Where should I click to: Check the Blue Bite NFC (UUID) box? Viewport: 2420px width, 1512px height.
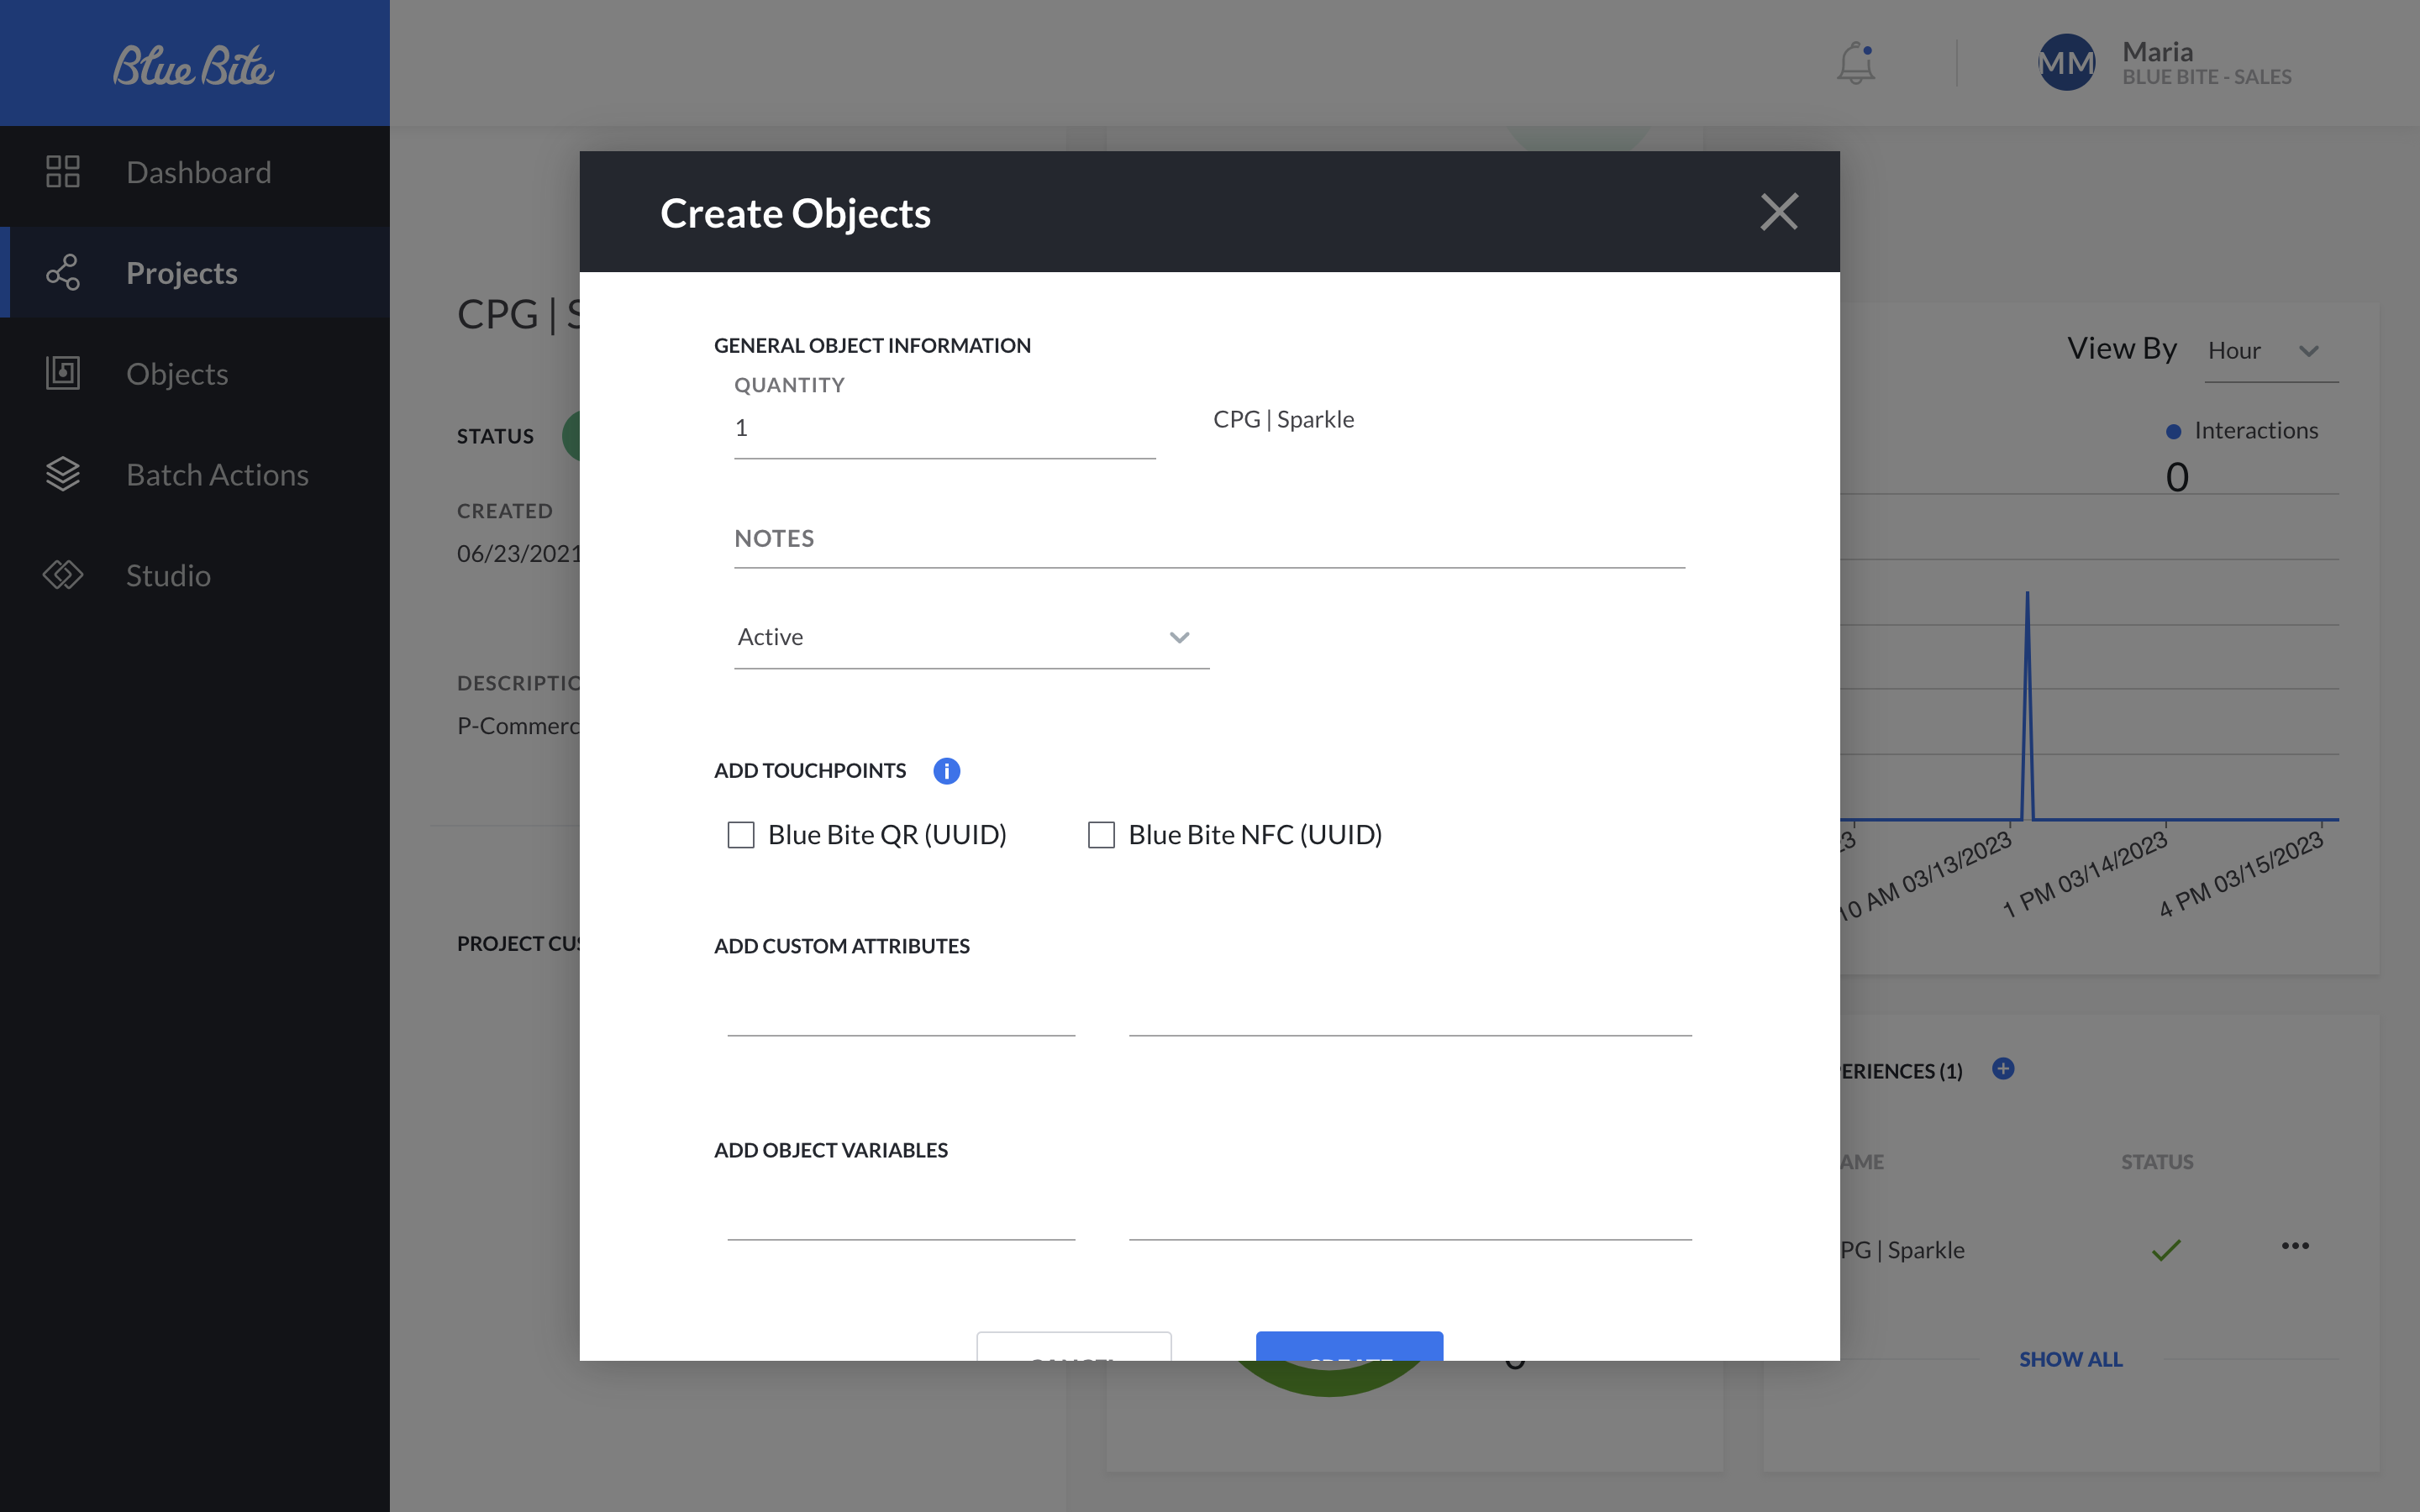click(x=1101, y=835)
